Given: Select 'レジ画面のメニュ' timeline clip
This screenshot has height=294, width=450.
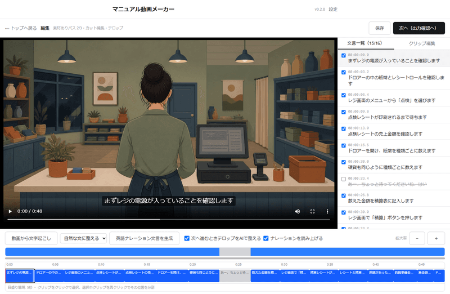Looking at the screenshot, I should pos(79,275).
